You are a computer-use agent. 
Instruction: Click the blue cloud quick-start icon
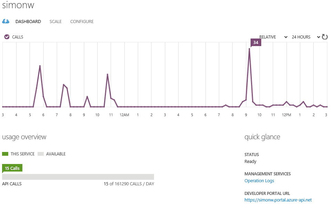(x=6, y=21)
